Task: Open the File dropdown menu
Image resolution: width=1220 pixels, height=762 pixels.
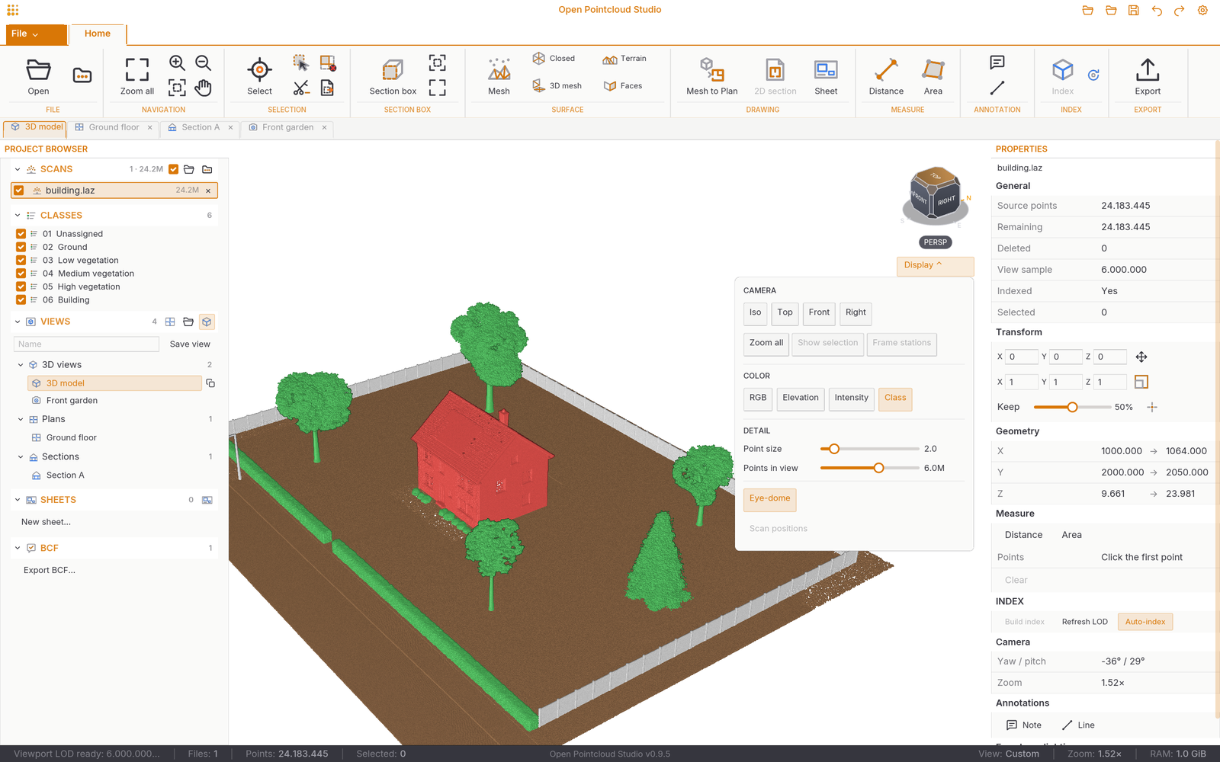Action: point(36,34)
